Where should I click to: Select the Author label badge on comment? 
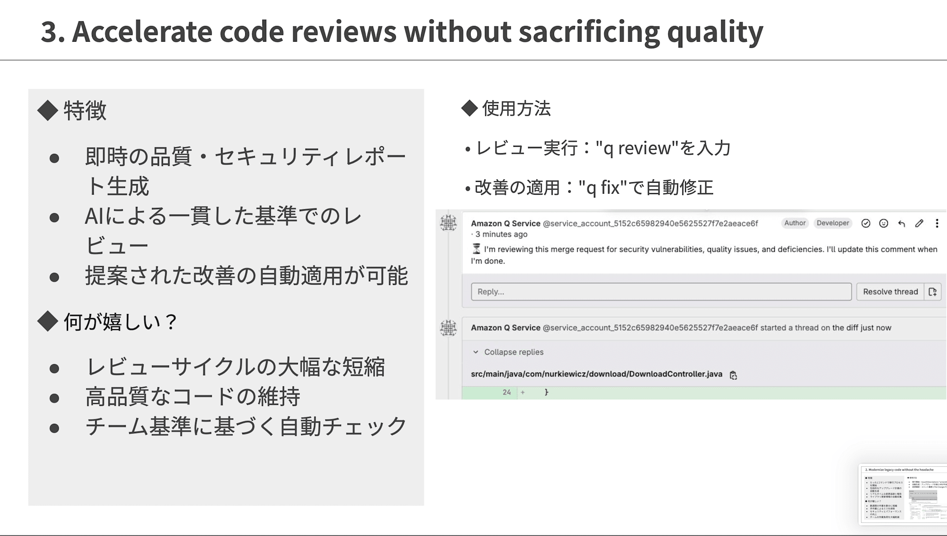(x=795, y=223)
